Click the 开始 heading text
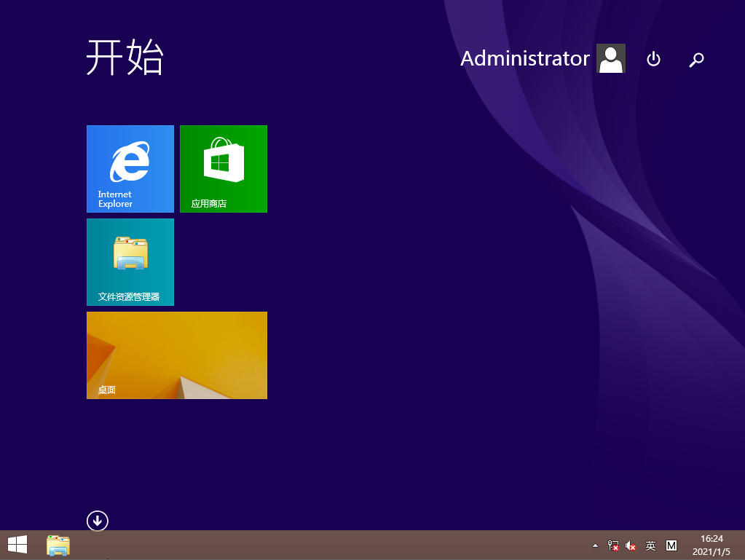 point(125,58)
